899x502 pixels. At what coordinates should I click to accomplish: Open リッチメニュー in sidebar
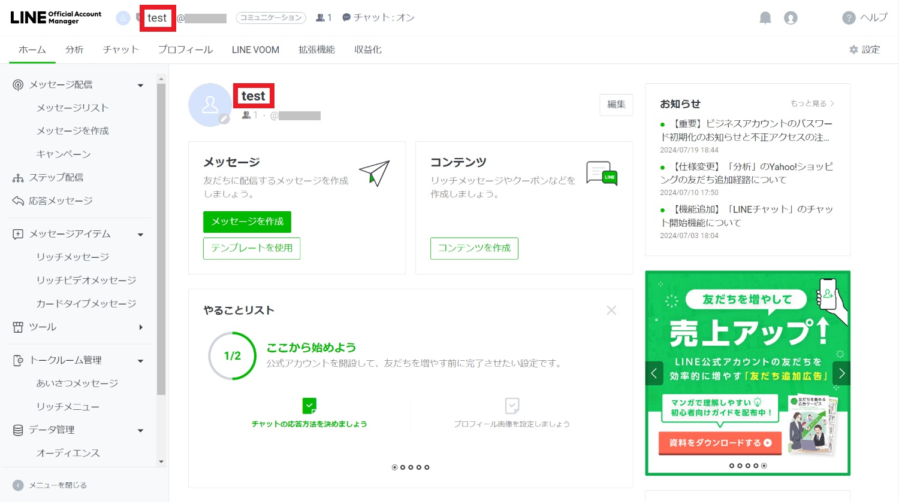68,407
